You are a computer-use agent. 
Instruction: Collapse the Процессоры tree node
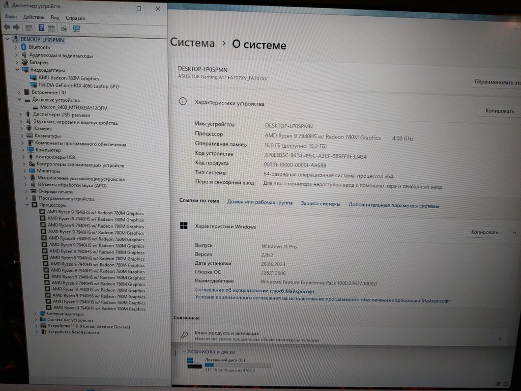point(28,205)
